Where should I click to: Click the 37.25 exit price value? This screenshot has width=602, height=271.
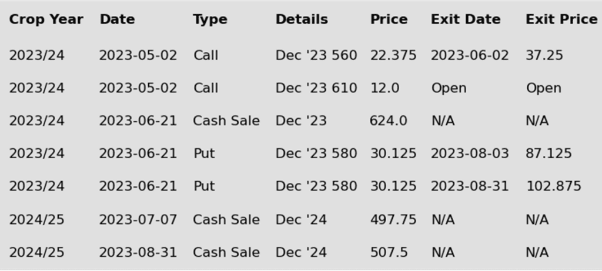pyautogui.click(x=544, y=55)
